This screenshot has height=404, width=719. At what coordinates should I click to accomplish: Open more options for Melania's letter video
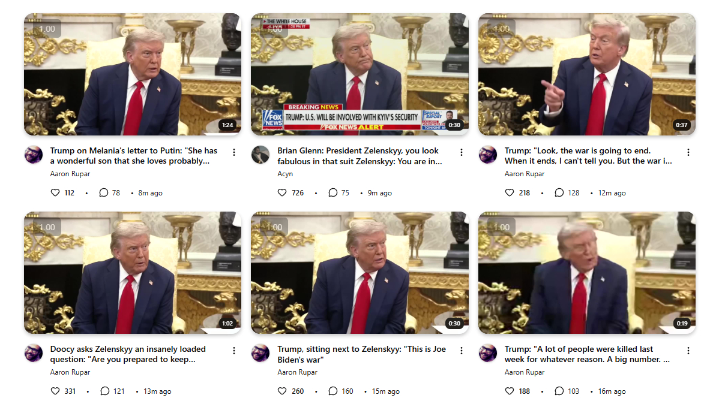(x=234, y=152)
